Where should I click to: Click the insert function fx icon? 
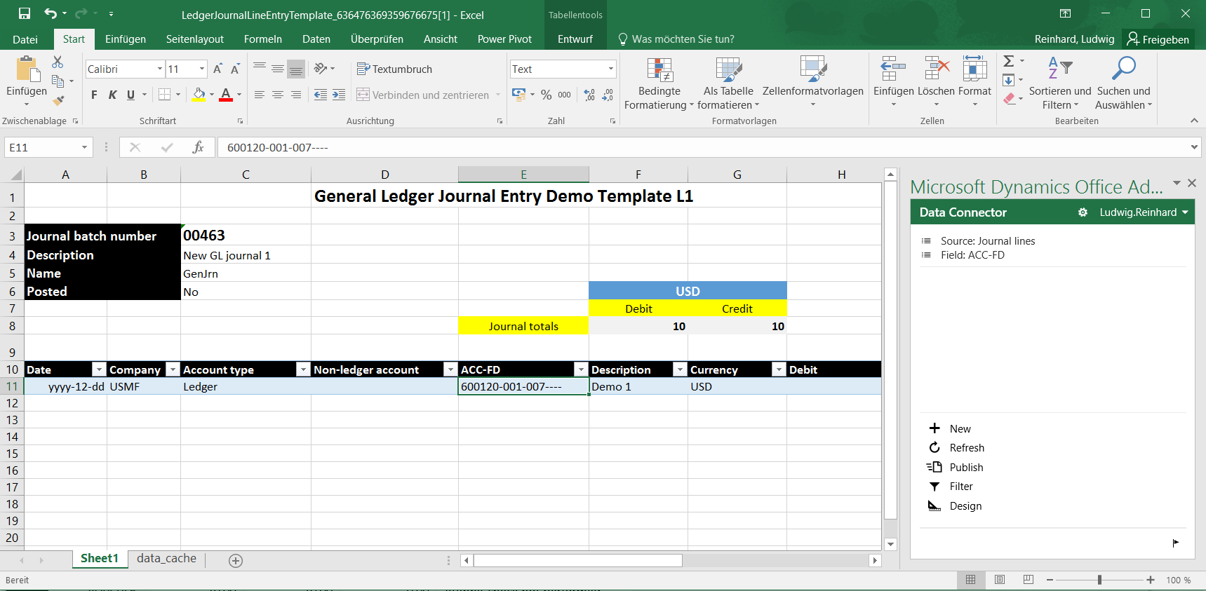tap(198, 147)
